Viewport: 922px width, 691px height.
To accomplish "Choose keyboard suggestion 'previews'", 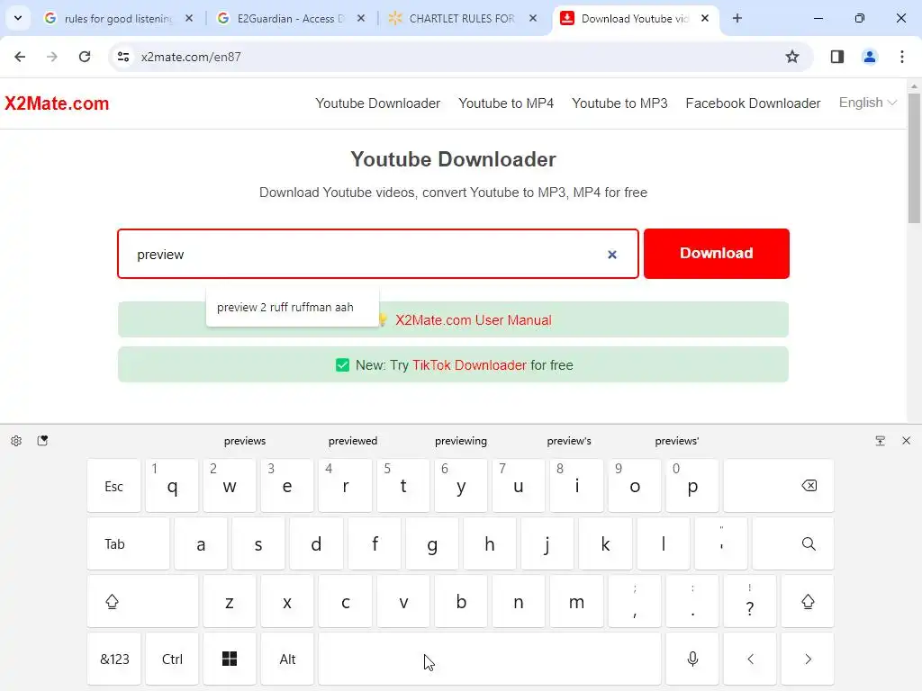I will coord(245,441).
